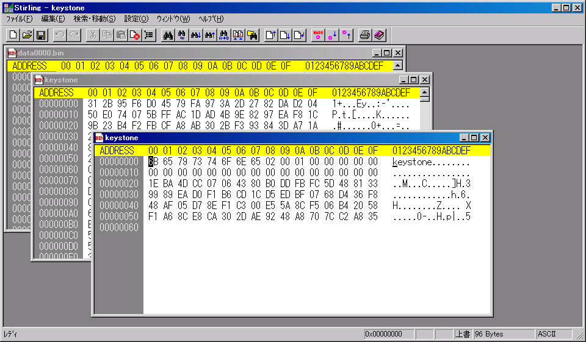Screen dimensions: 586x342
Task: Click the 96 Bytes status text
Action: click(x=489, y=334)
